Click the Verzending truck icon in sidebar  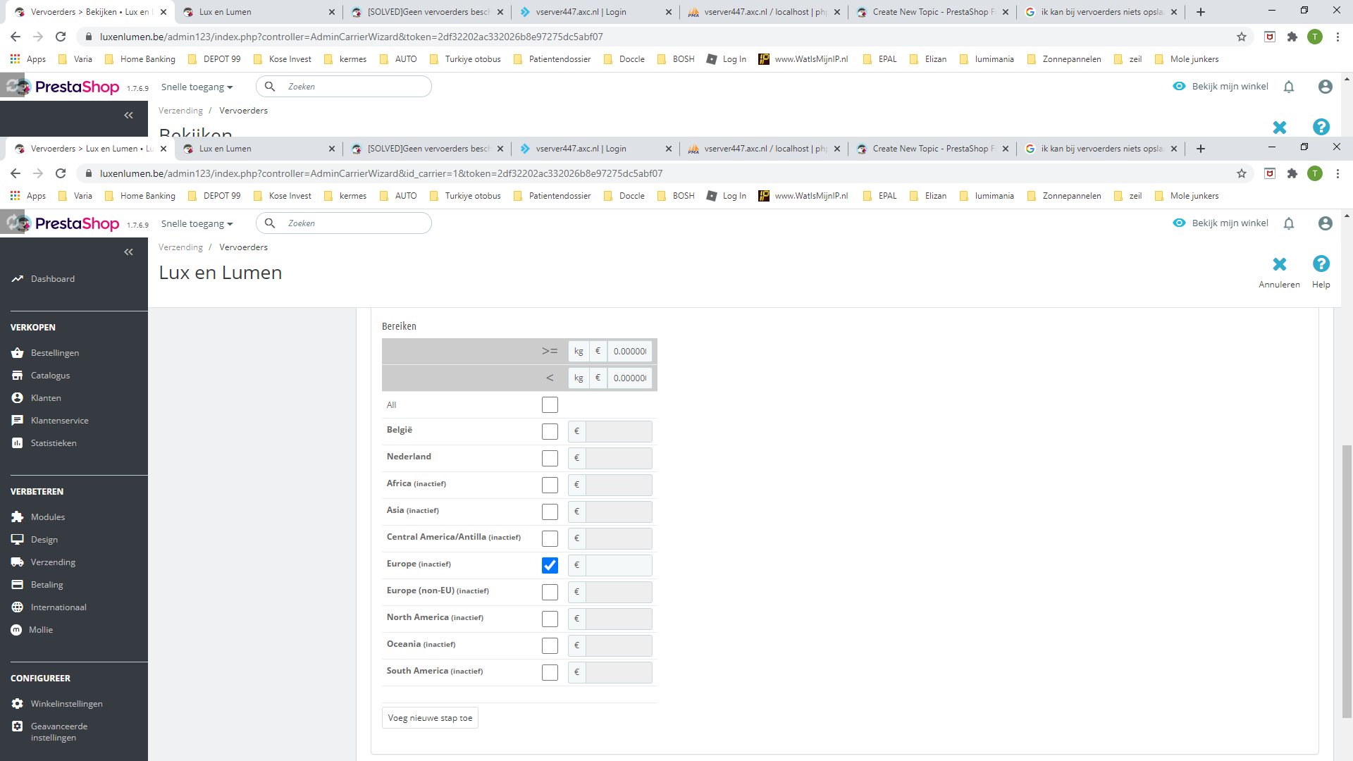[18, 562]
